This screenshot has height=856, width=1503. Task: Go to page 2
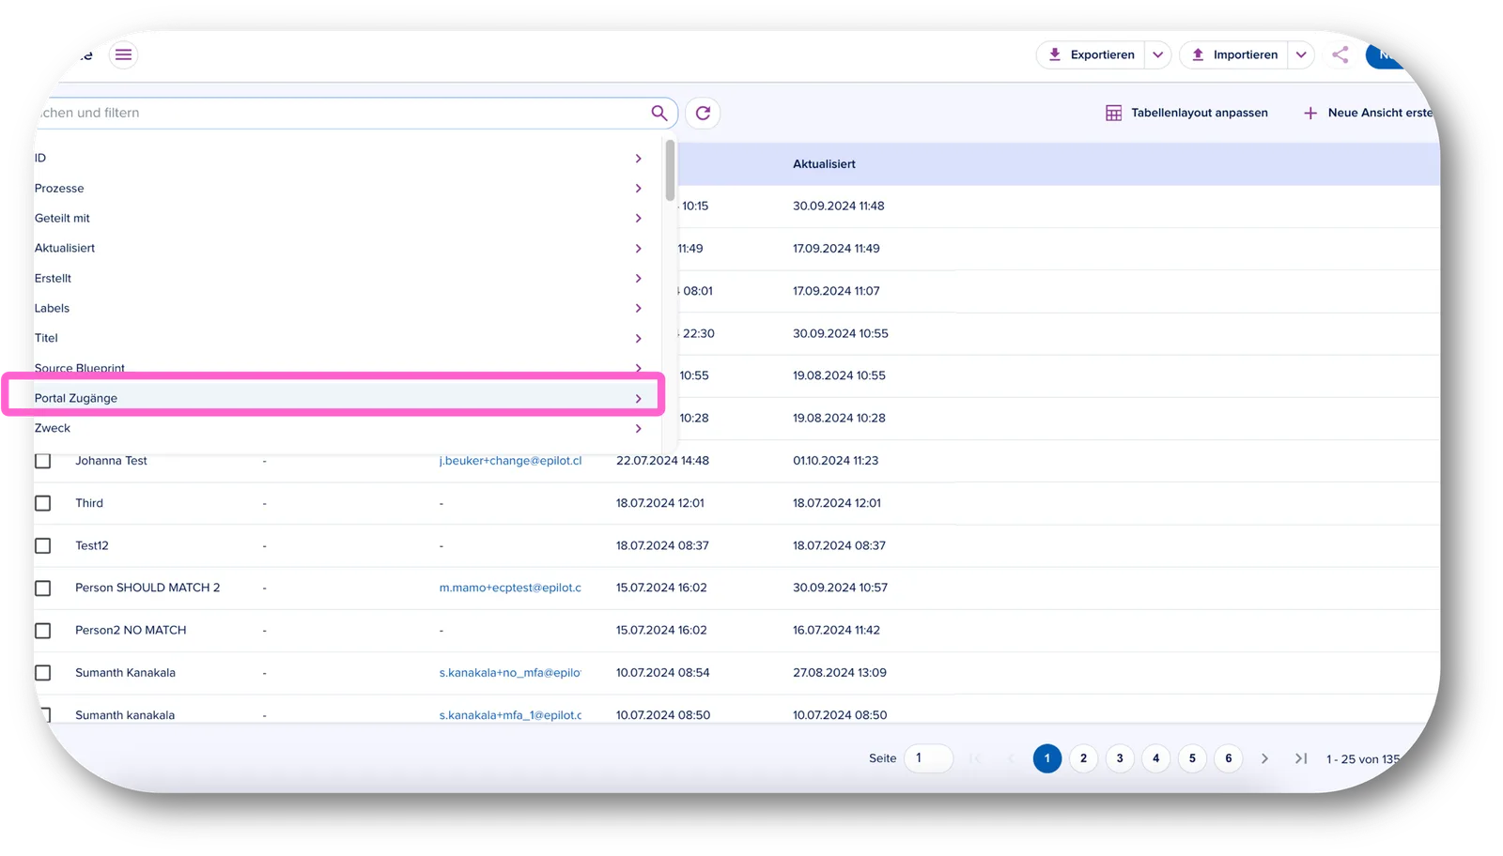[1083, 758]
